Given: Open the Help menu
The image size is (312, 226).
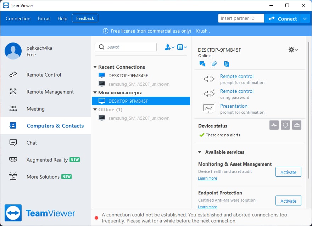Looking at the screenshot, I should click(62, 18).
